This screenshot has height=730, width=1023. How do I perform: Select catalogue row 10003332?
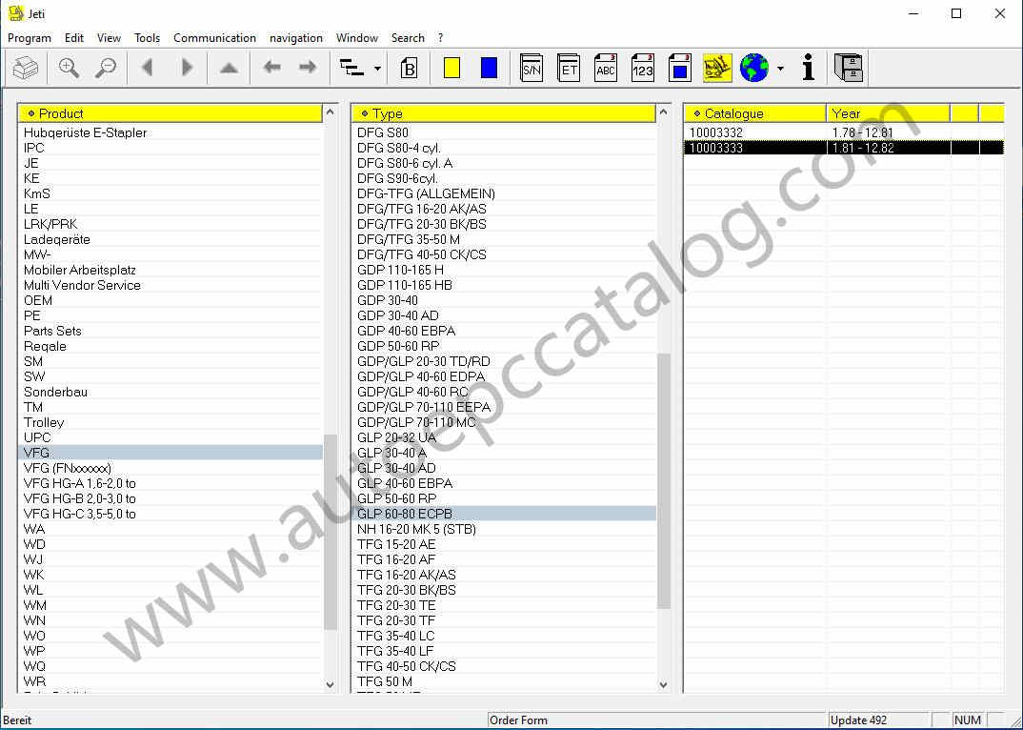(x=844, y=132)
